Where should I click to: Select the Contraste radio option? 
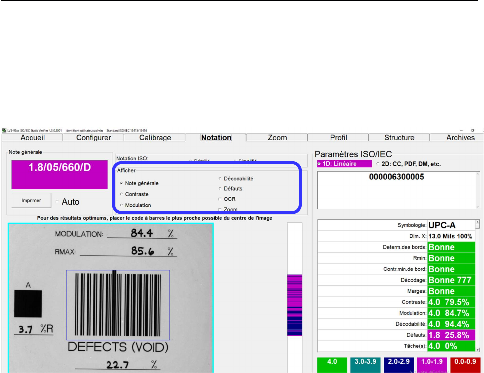click(x=122, y=194)
